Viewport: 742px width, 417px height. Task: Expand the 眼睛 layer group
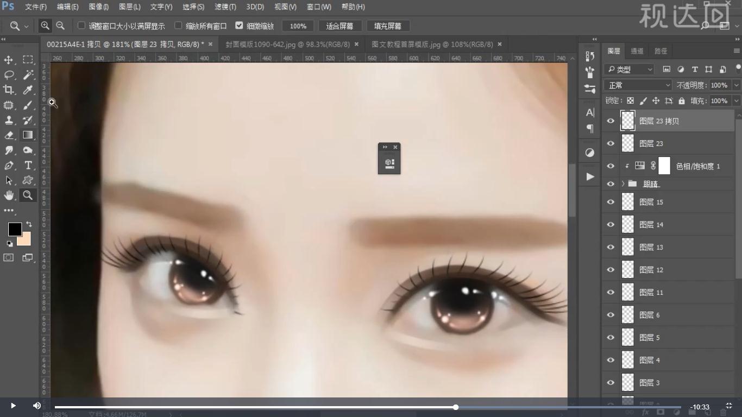tap(622, 184)
